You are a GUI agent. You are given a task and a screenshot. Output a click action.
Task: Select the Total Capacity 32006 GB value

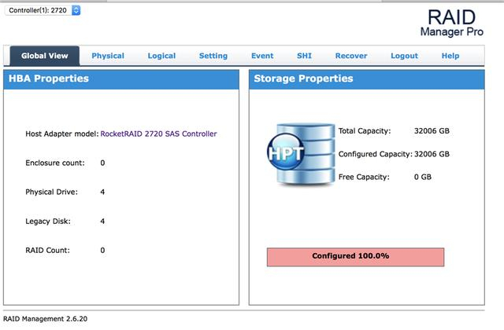(432, 131)
